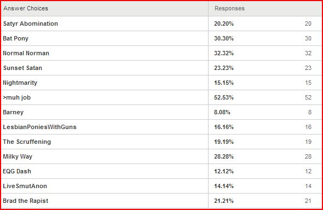
Task: Click the 30.30% Bat Pony percentage
Action: click(224, 38)
